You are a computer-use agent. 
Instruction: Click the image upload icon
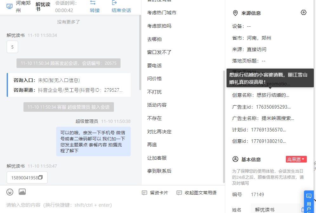pos(22,192)
